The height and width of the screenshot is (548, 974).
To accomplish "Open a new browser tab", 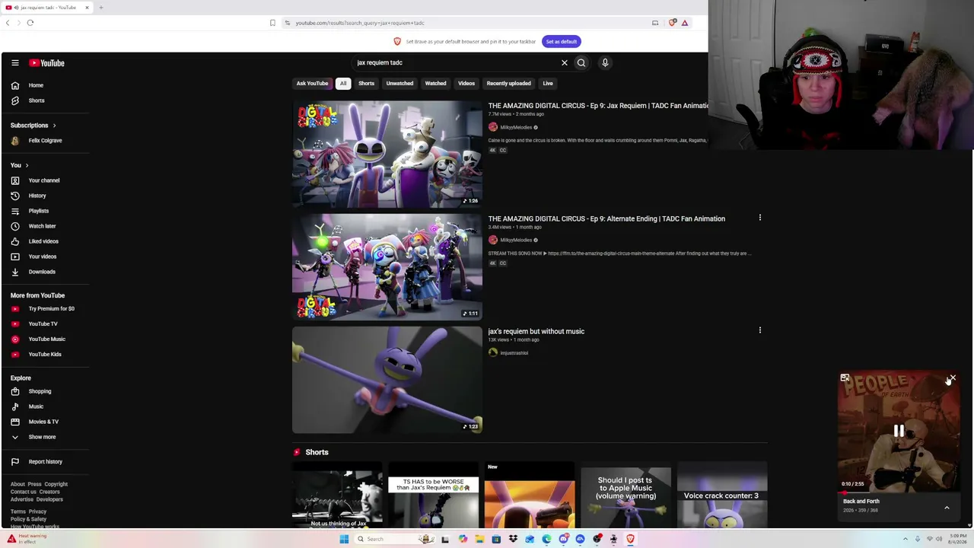I will pyautogui.click(x=100, y=8).
